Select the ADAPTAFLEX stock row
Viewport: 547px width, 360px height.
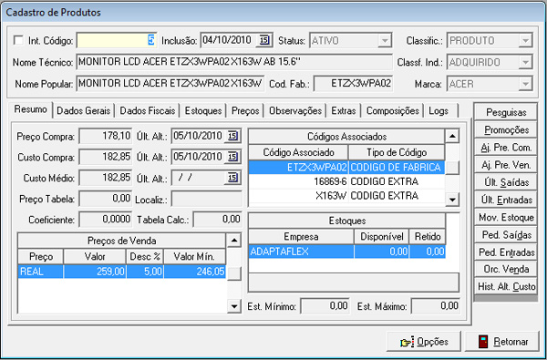pos(347,252)
